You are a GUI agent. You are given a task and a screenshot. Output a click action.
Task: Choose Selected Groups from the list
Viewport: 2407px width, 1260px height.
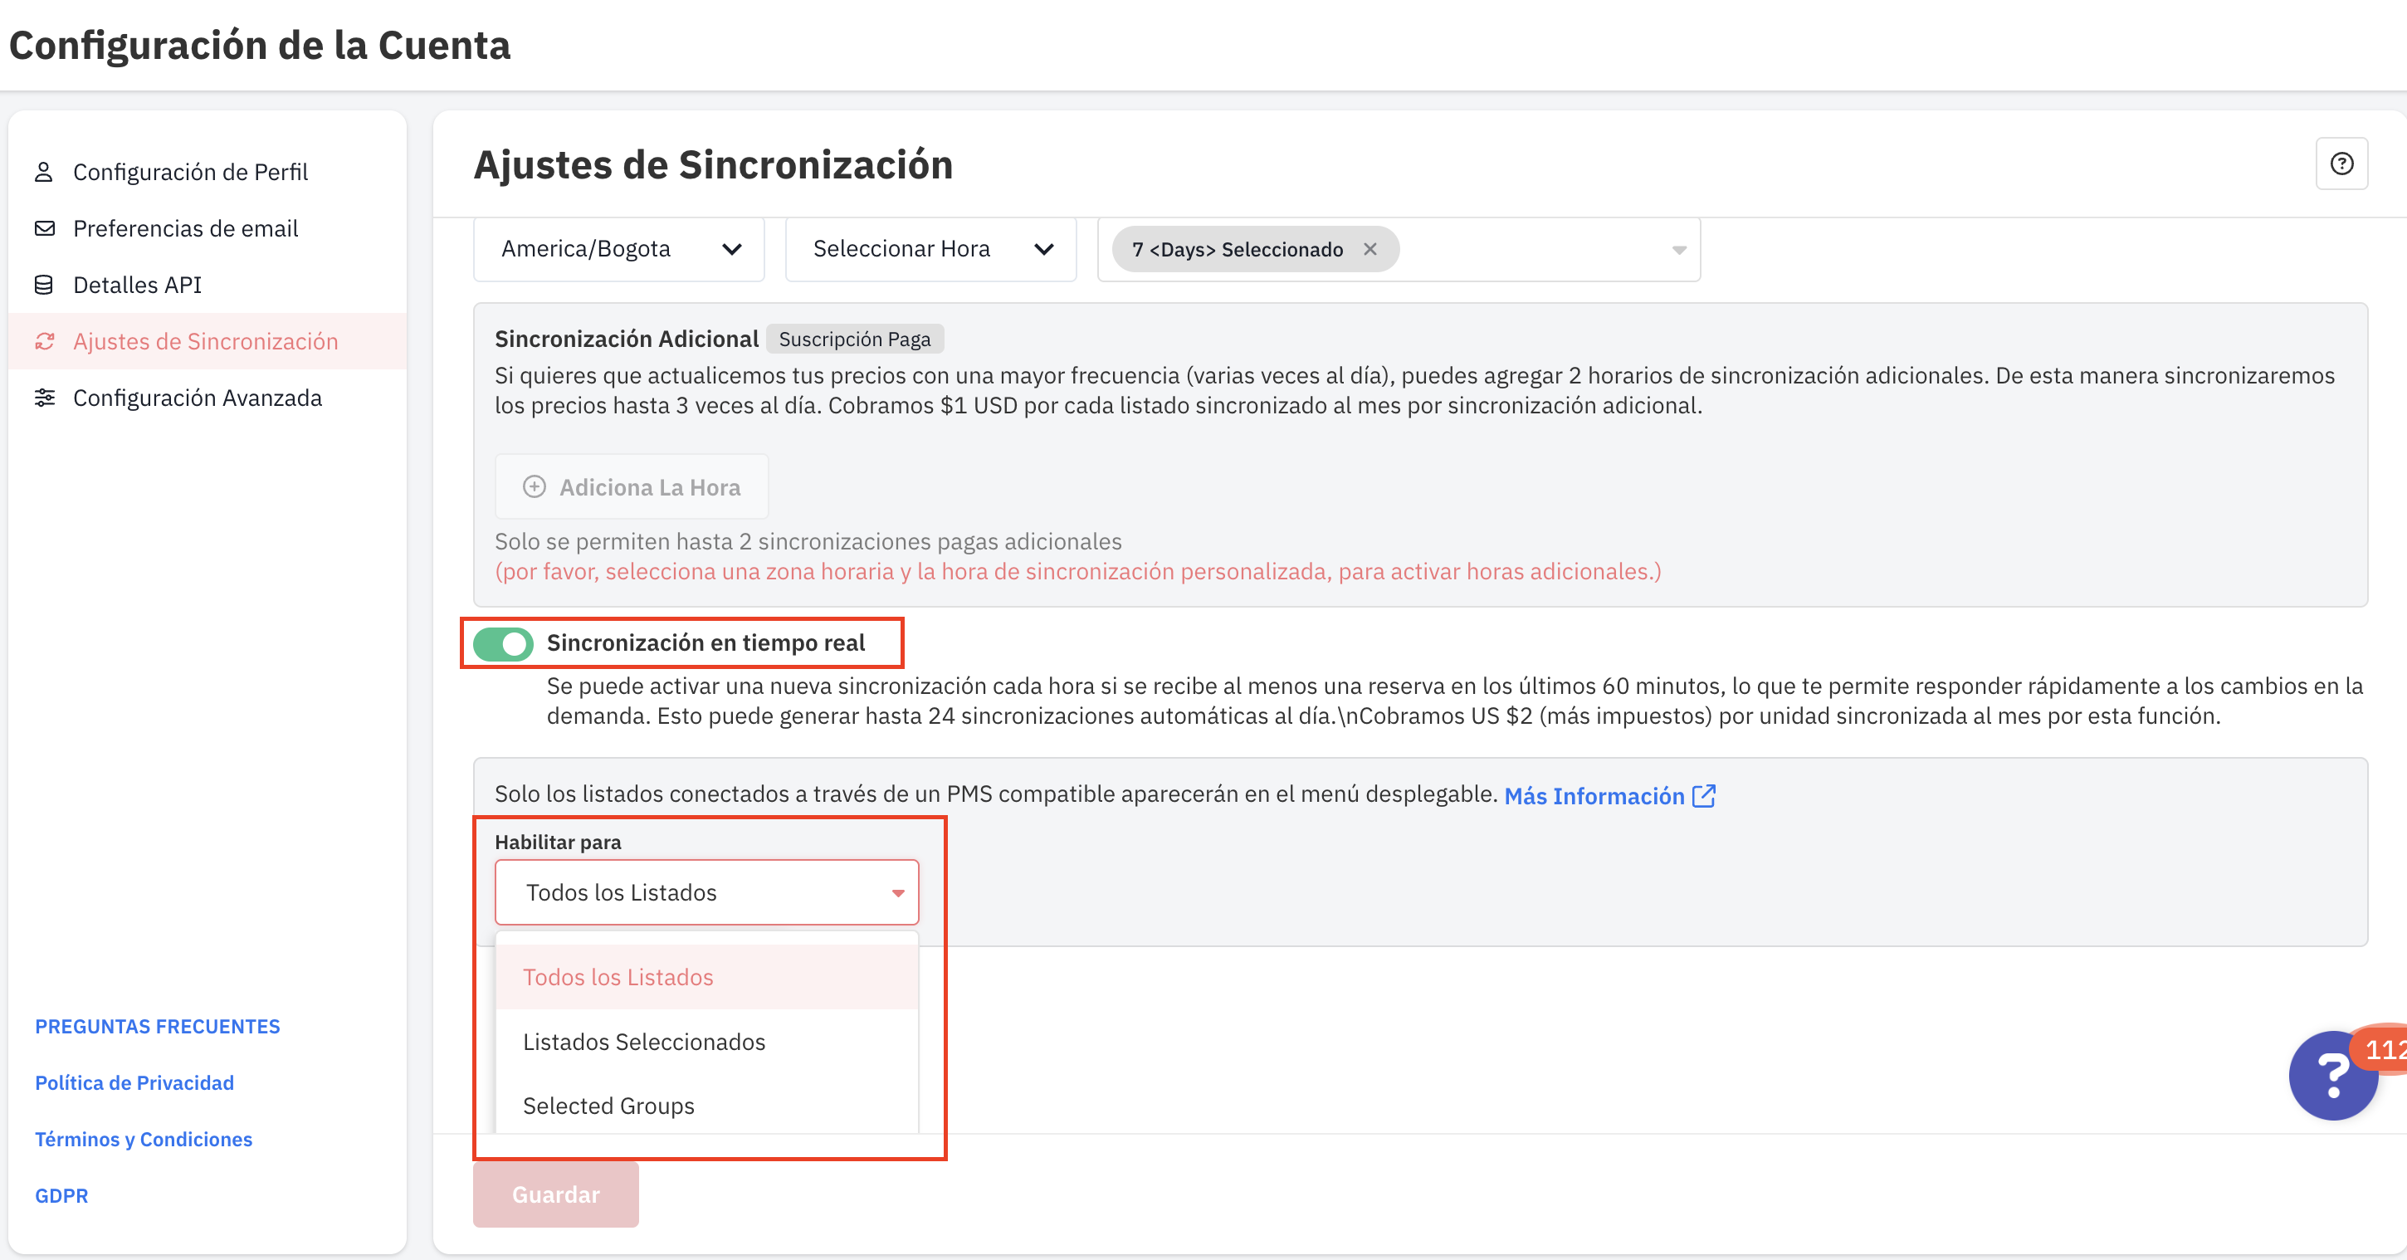pos(608,1106)
